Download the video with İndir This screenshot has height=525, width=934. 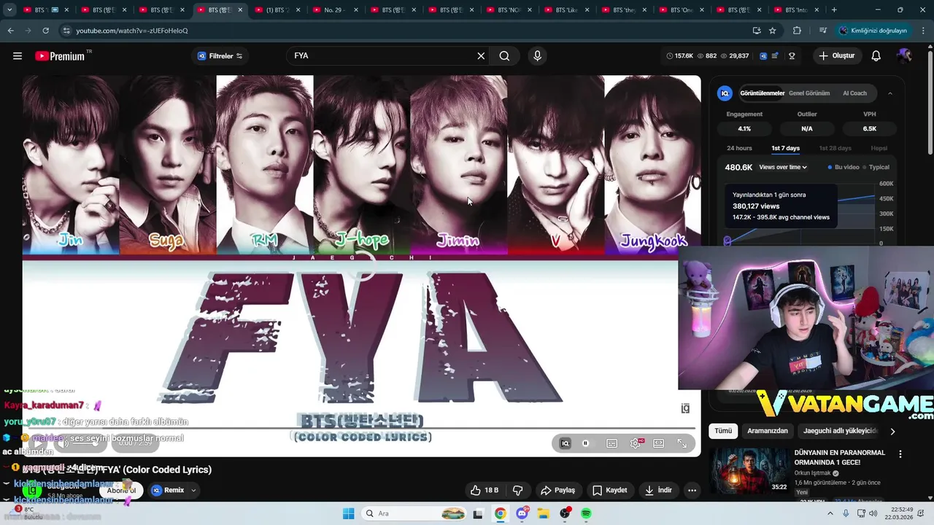coord(657,490)
